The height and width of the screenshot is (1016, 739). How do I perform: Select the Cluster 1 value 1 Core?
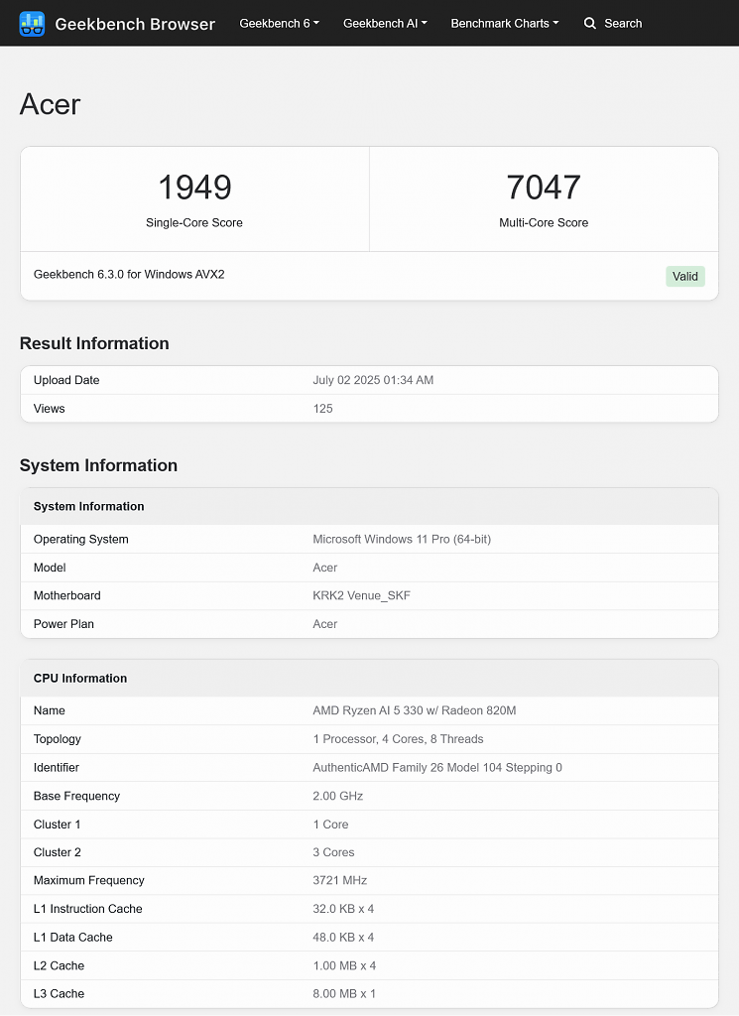coord(330,825)
